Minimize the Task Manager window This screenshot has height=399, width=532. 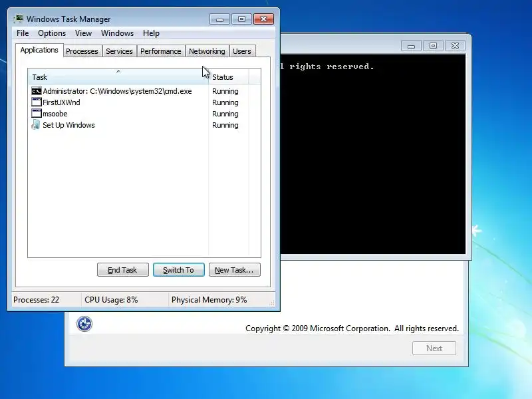[x=219, y=19]
